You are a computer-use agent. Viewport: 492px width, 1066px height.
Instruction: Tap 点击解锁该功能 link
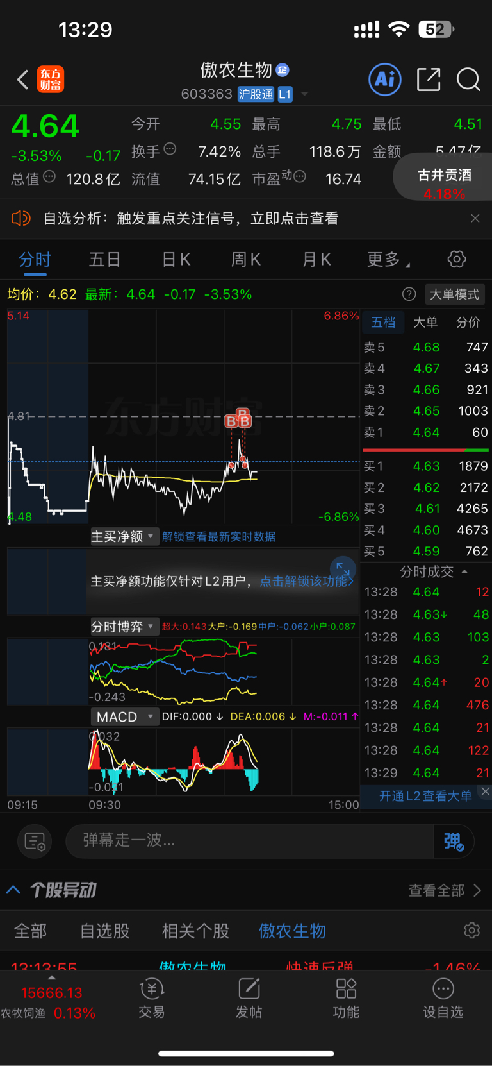coord(306,581)
